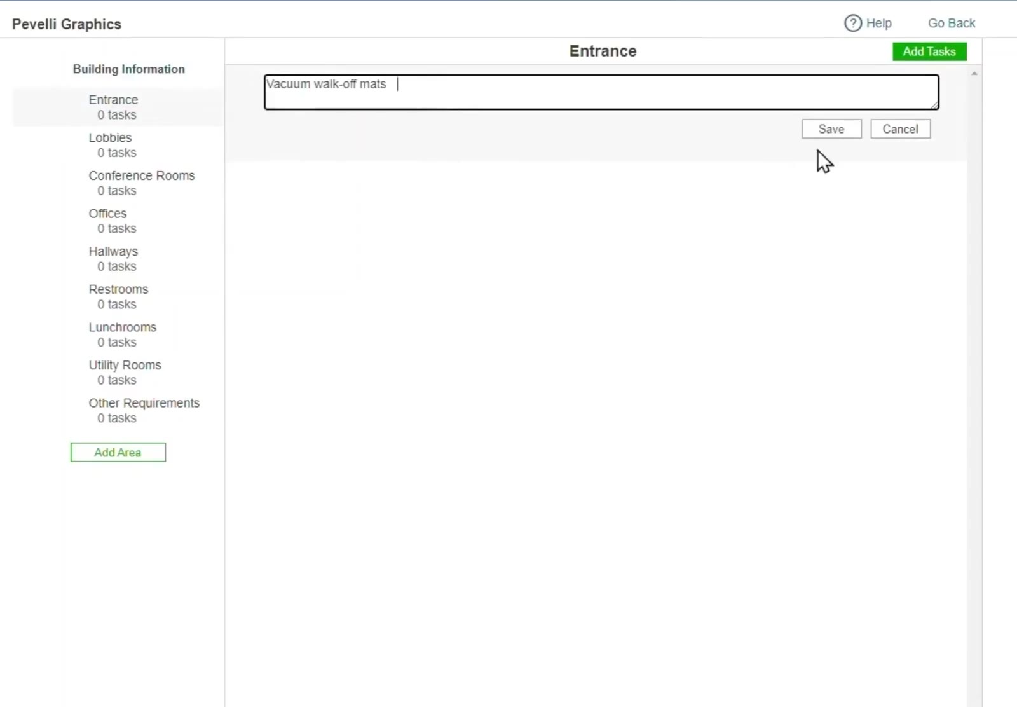Image resolution: width=1017 pixels, height=707 pixels.
Task: Open the Help link text
Action: (x=878, y=24)
